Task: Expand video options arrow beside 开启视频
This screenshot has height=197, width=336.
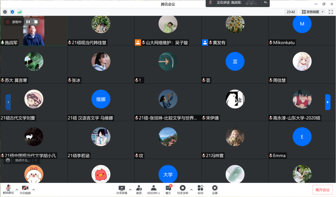Action: click(34, 189)
